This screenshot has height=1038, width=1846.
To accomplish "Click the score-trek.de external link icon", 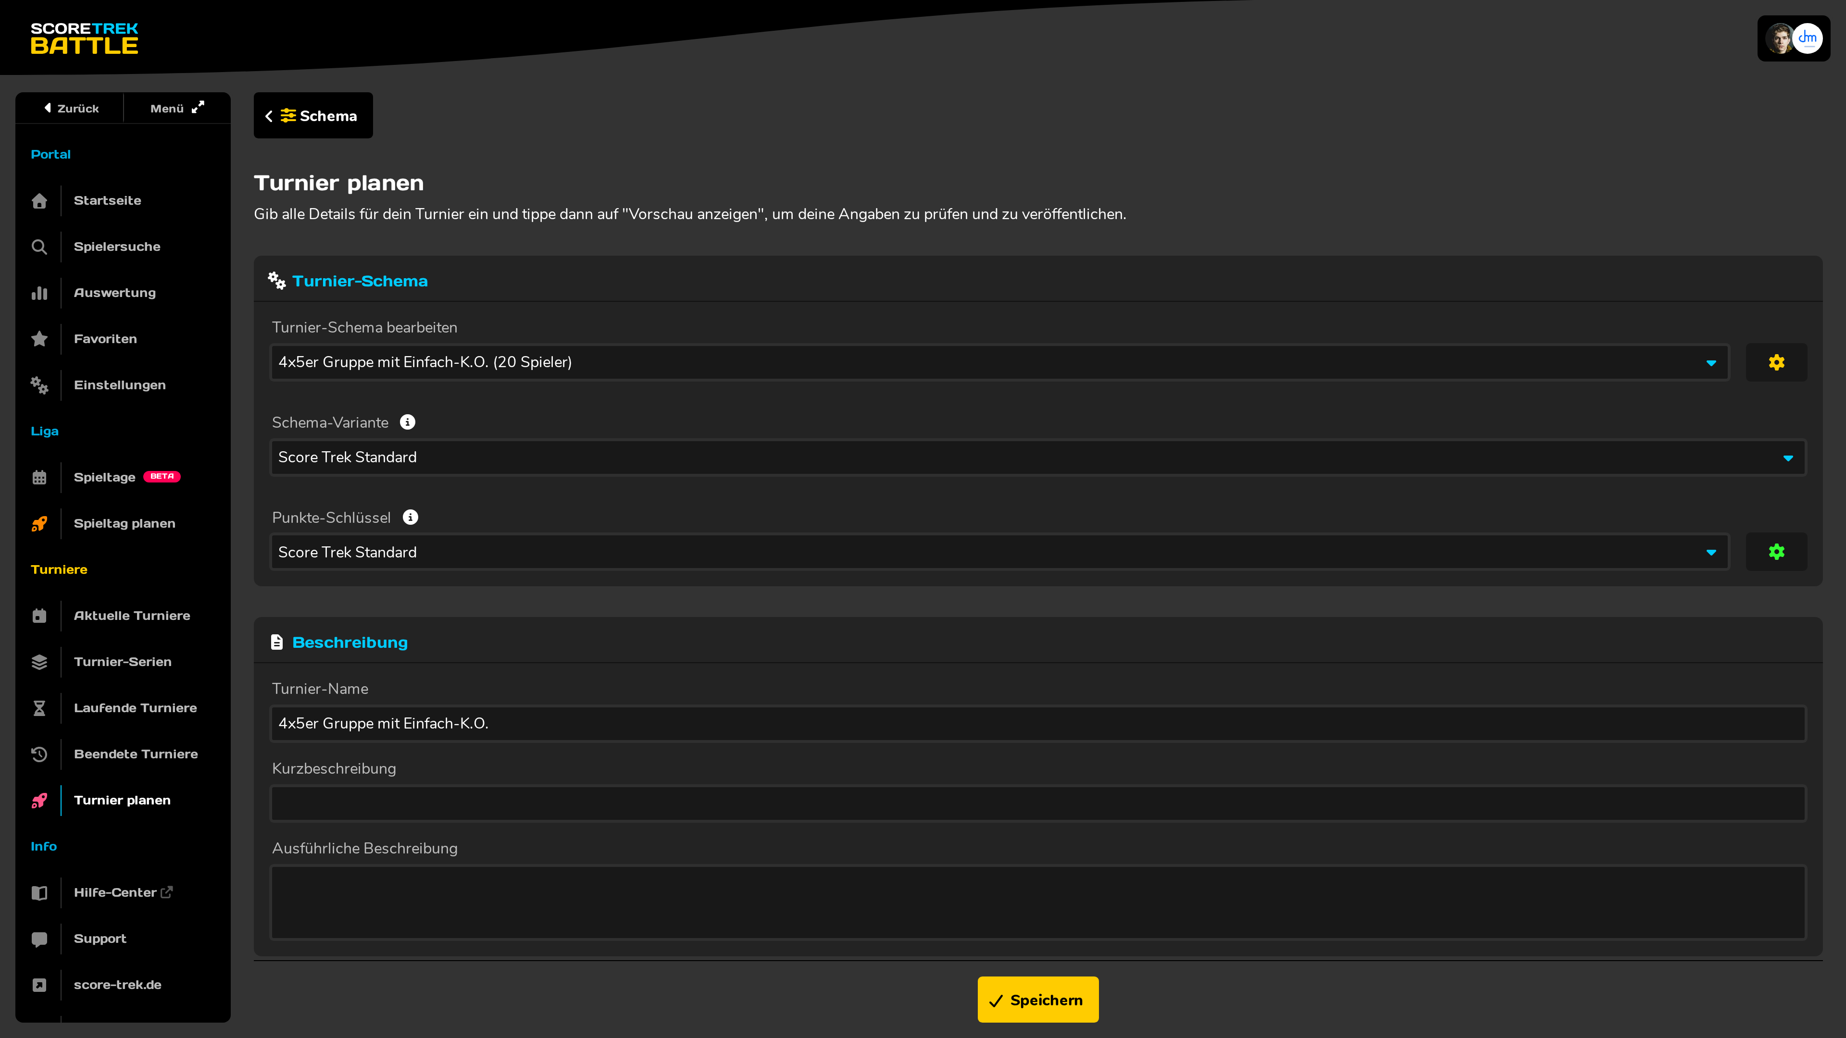I will point(39,985).
